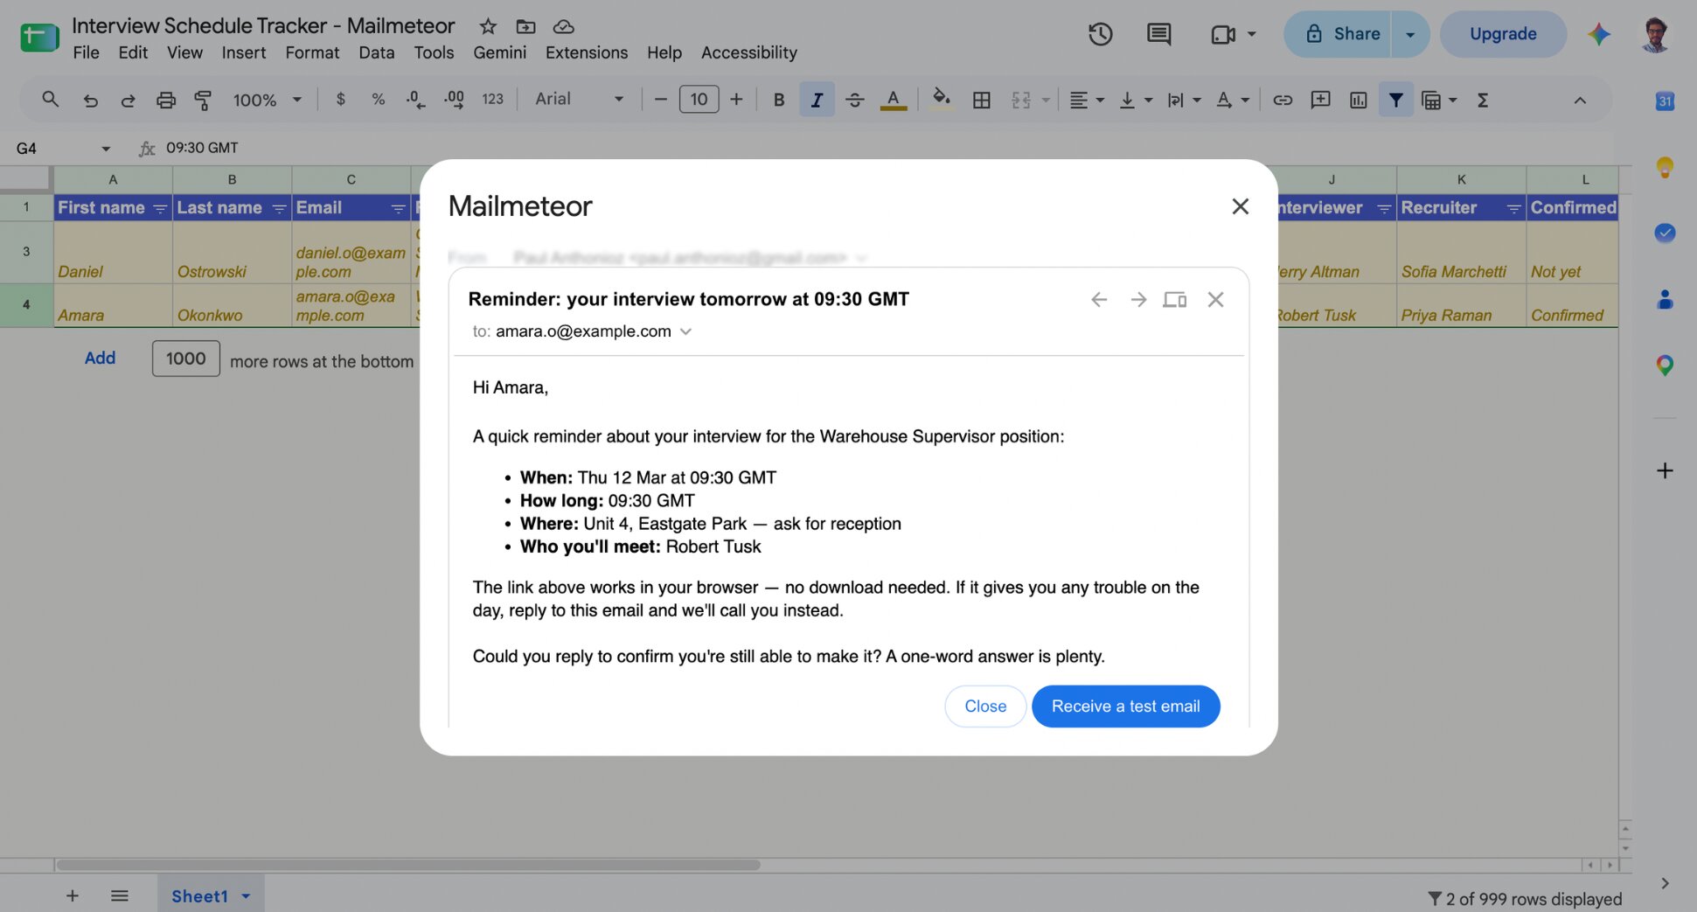Click the Upgrade button
The image size is (1697, 912).
tap(1503, 34)
